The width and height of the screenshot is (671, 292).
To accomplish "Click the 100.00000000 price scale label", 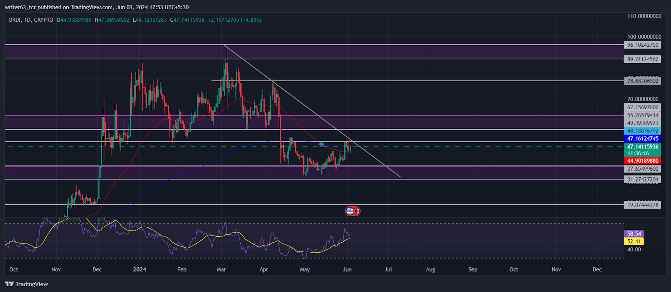I will (x=645, y=37).
